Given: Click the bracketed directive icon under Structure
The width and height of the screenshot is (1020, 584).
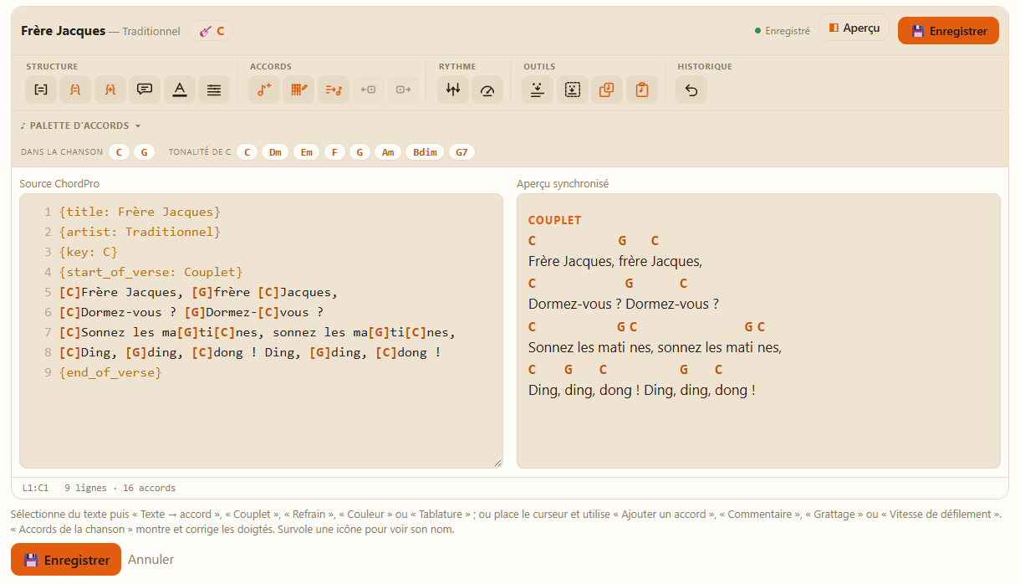Looking at the screenshot, I should click(40, 90).
